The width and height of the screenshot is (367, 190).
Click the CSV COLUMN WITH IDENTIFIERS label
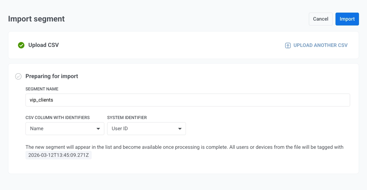(57, 118)
